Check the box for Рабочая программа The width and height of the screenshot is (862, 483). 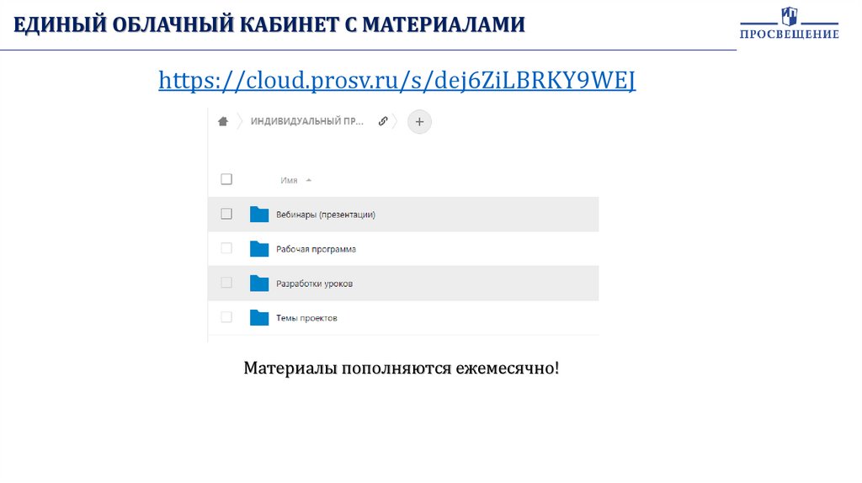coord(226,248)
